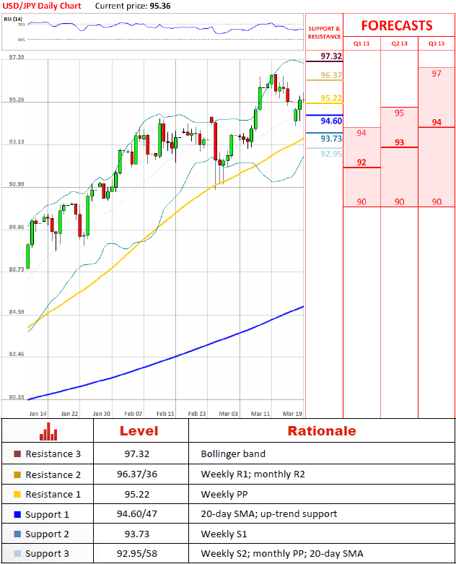This screenshot has width=456, height=564.
Task: Click the Resistance 3 brown color swatch
Action: [x=17, y=454]
